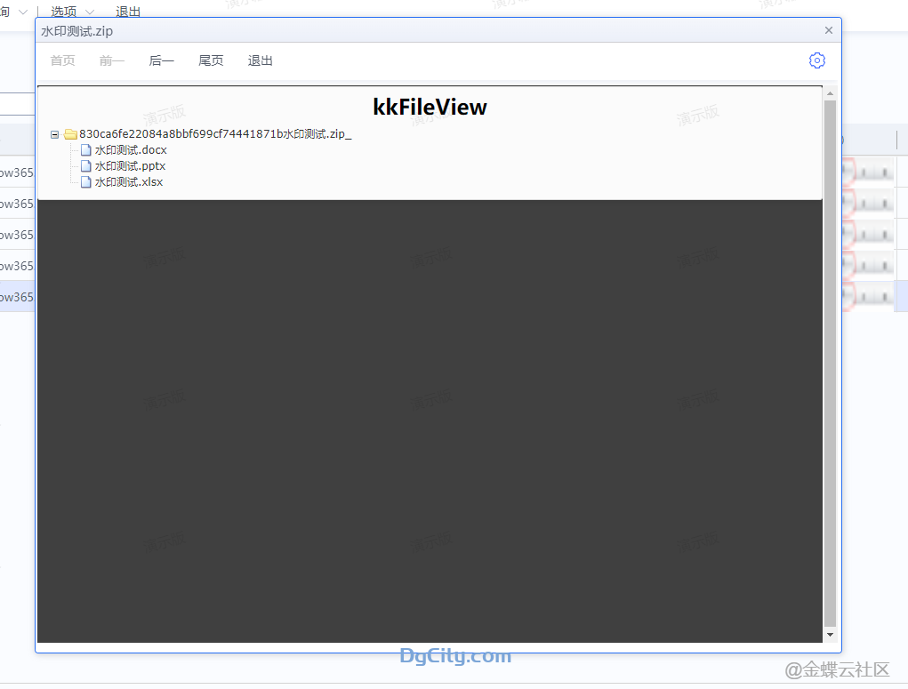
Task: Click the file icon beside 水印测试.pptx
Action: (86, 166)
